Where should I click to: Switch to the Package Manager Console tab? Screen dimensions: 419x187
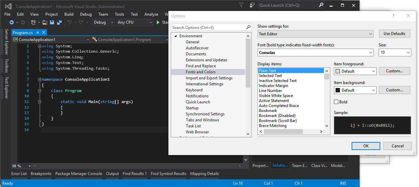(79, 174)
